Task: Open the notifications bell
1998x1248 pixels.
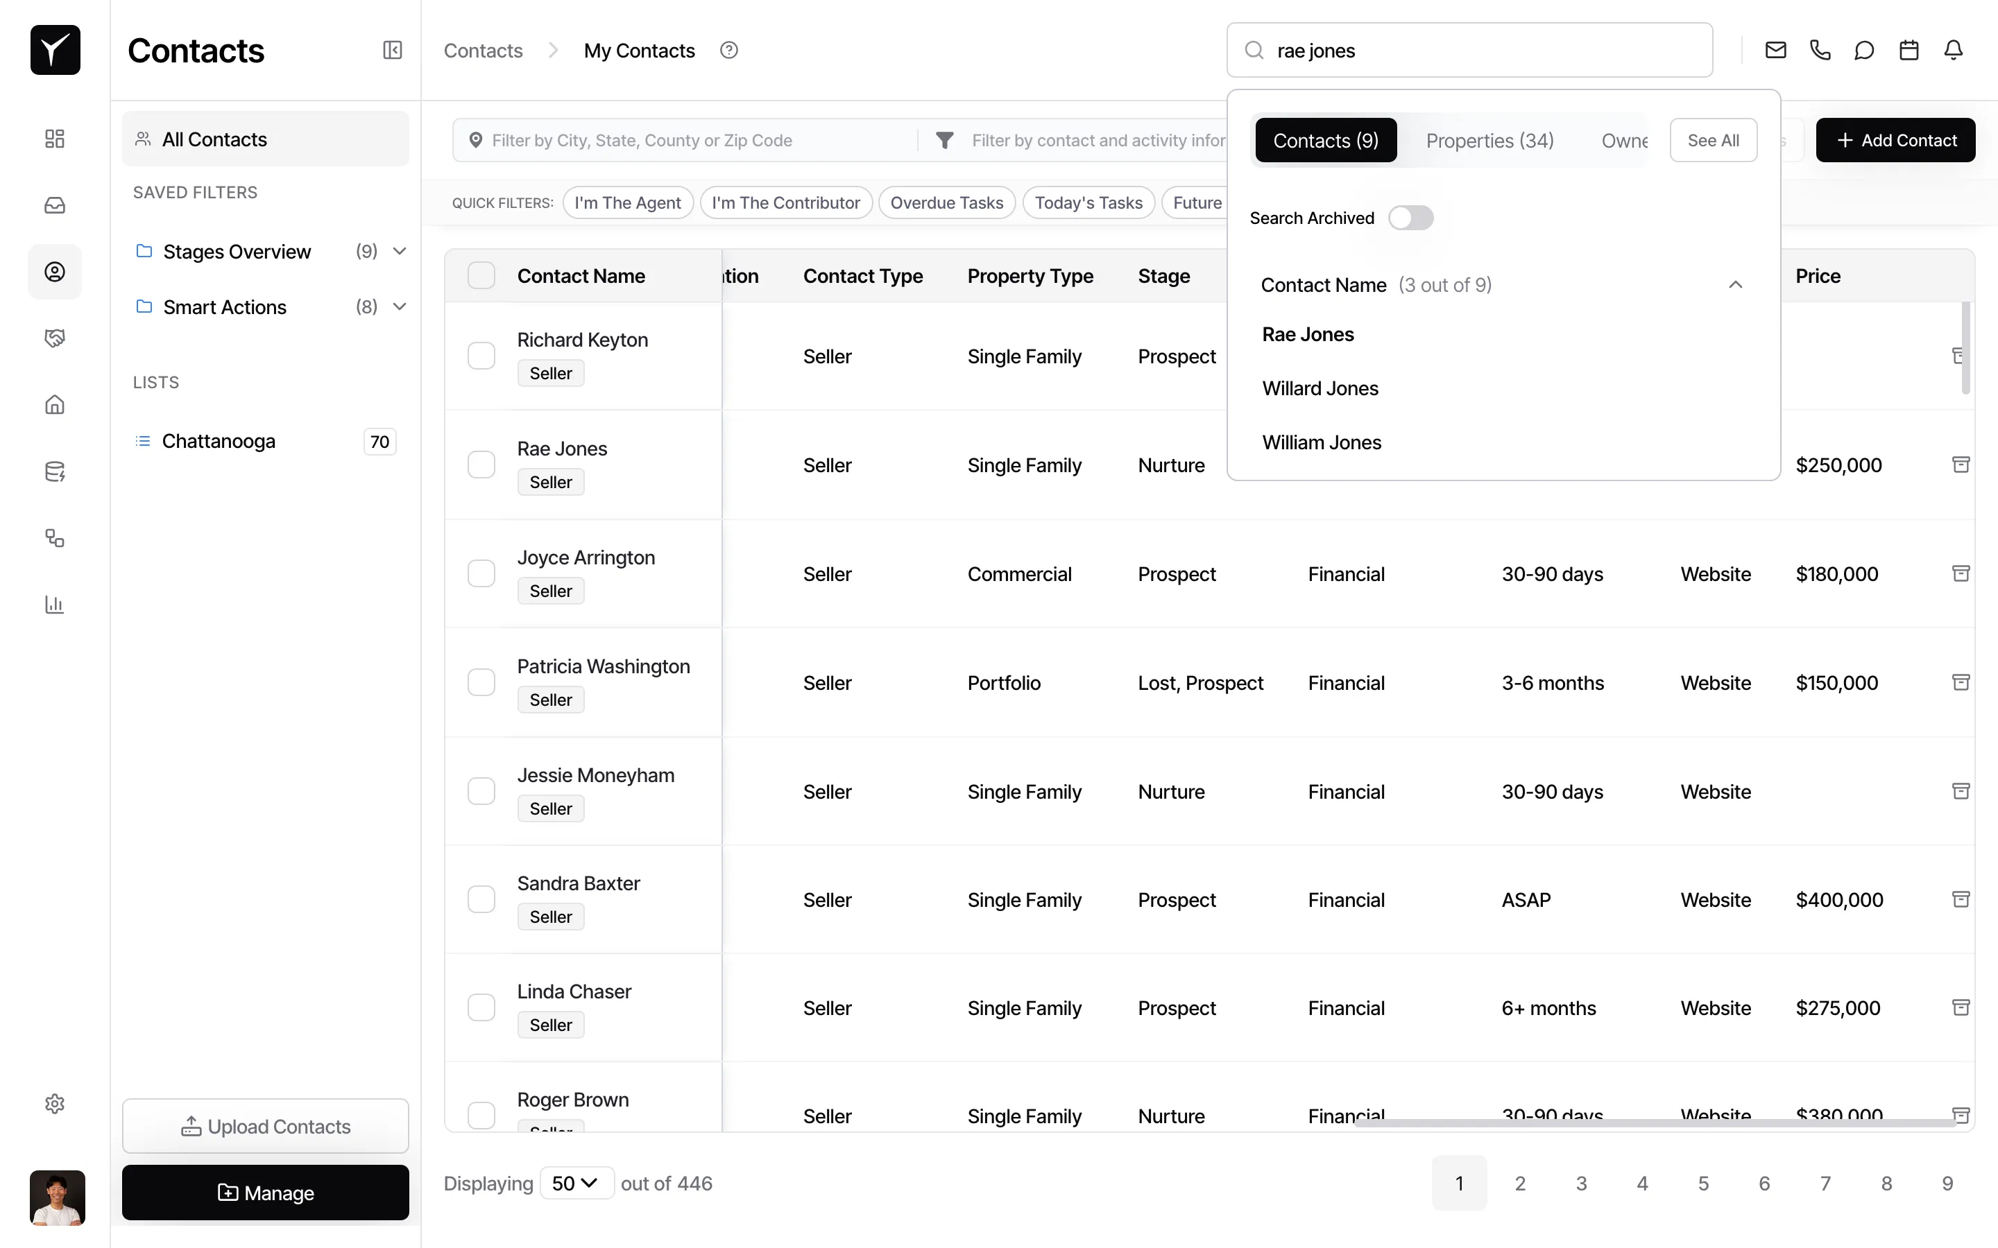Action: [1954, 49]
